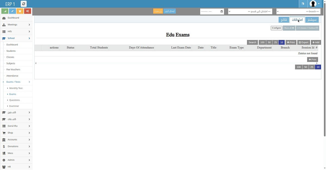Screen dimensions: 326x170
Task: Click the Hifz list icon
Action: pos(4,32)
